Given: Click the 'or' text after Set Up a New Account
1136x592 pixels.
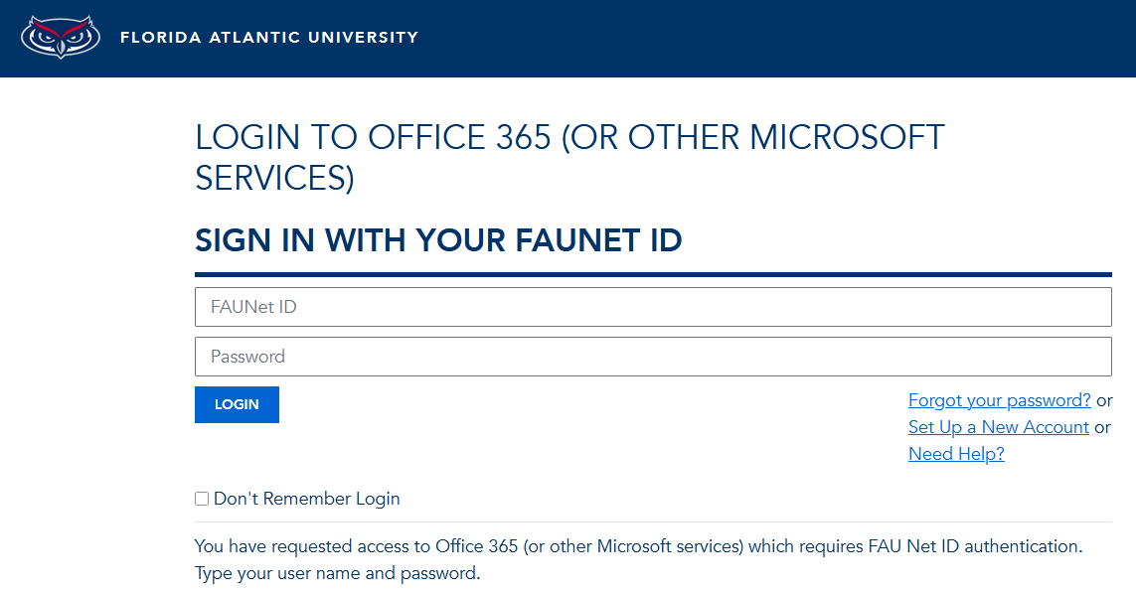Looking at the screenshot, I should (1102, 427).
